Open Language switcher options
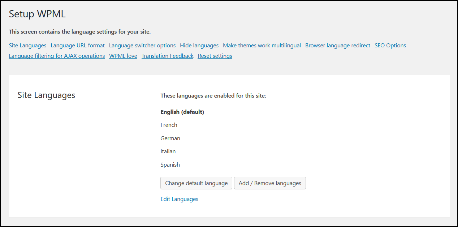This screenshot has height=227, width=458. (142, 45)
